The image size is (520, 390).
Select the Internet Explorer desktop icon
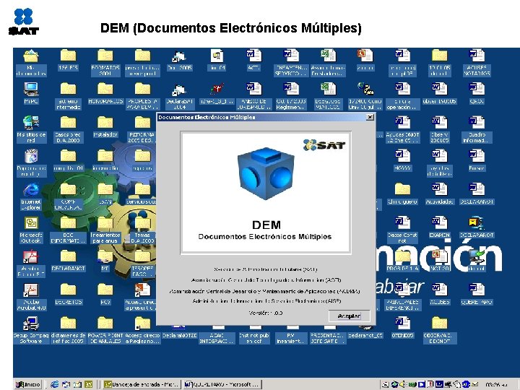pos(31,196)
